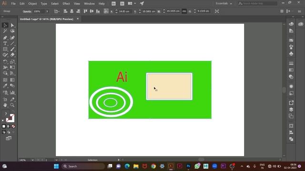Pick the Eyedropper tool

tap(5, 85)
